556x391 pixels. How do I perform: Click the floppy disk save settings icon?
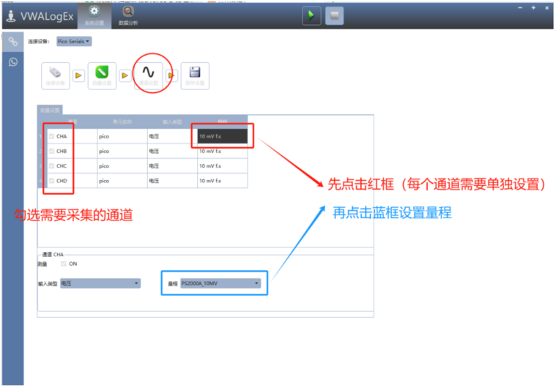pos(195,74)
